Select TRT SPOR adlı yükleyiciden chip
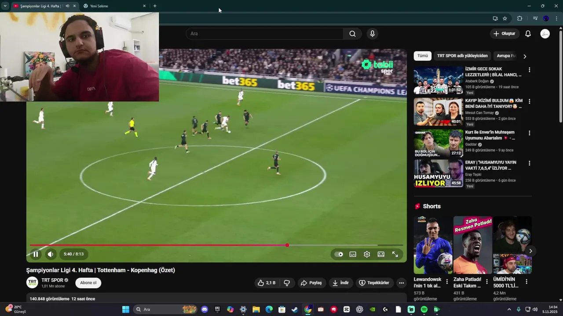The image size is (563, 316). tap(462, 56)
